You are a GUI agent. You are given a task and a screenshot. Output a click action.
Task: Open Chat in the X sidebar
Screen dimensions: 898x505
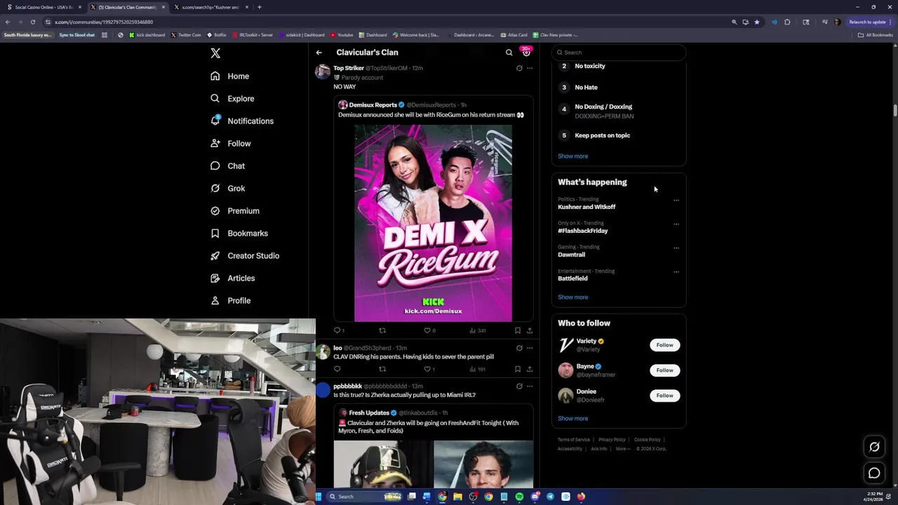pos(227,166)
